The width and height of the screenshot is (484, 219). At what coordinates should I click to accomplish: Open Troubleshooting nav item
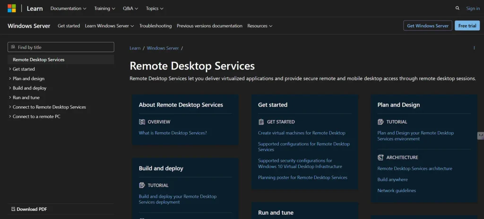[x=155, y=26]
